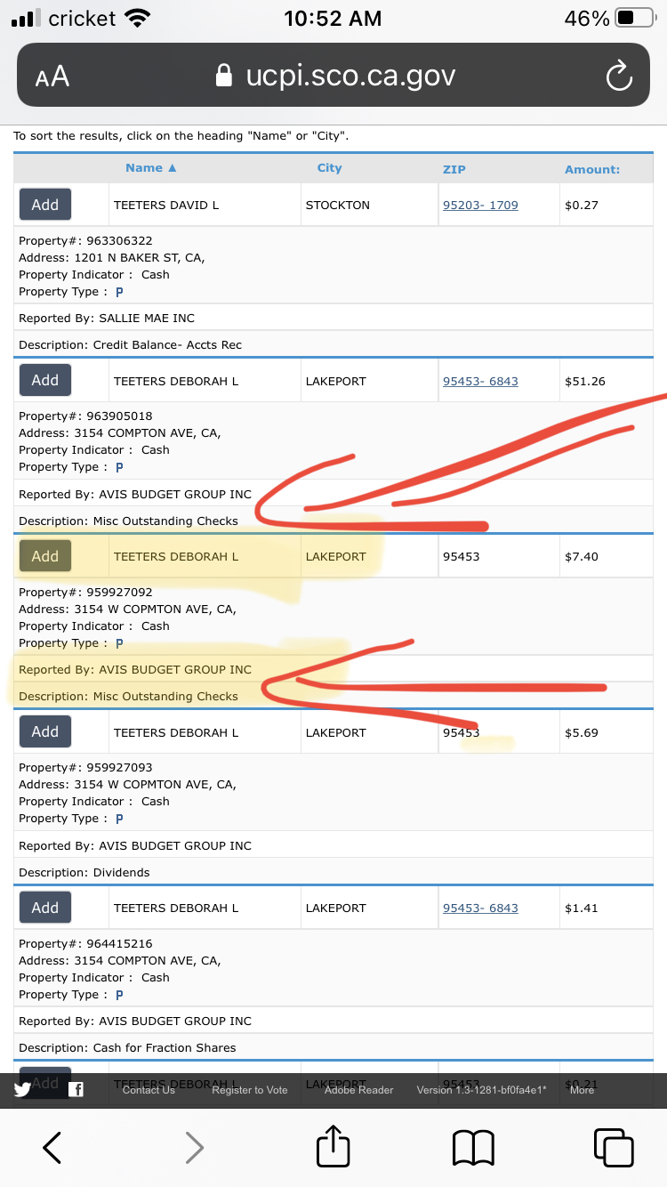The image size is (667, 1187).
Task: Click Property Type P link for property 964415216
Action: (x=119, y=995)
